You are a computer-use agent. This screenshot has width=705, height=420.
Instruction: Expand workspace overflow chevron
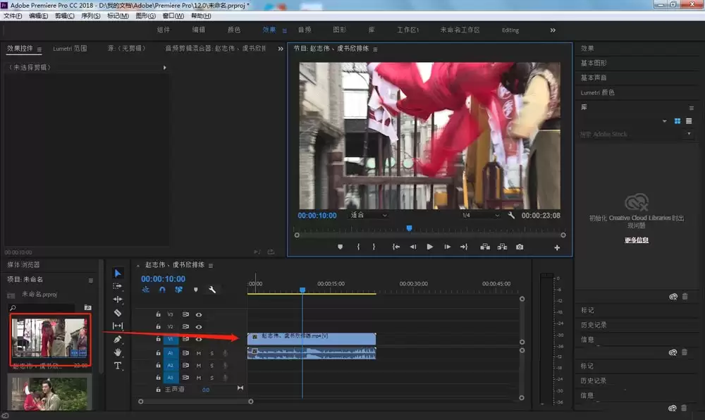(x=553, y=30)
